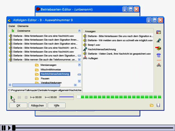Click down arrow of folder tree scrollbar
The height and width of the screenshot is (131, 175).
pos(79,81)
